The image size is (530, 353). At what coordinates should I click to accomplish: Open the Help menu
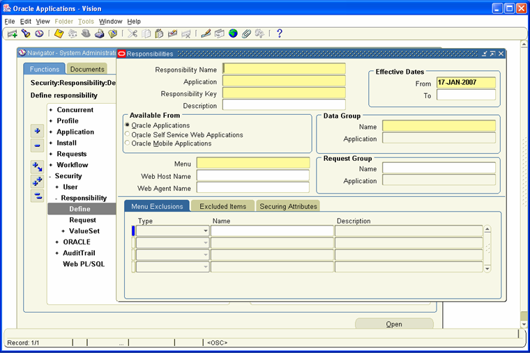pyautogui.click(x=134, y=22)
